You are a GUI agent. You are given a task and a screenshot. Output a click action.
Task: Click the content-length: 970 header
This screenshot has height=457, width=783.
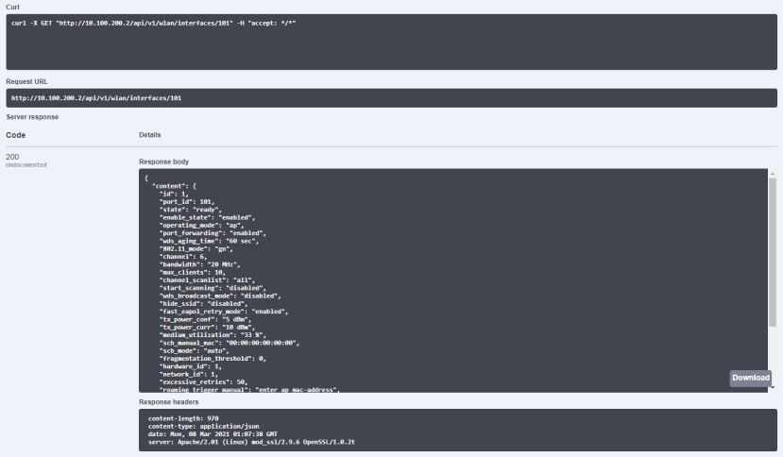183,418
